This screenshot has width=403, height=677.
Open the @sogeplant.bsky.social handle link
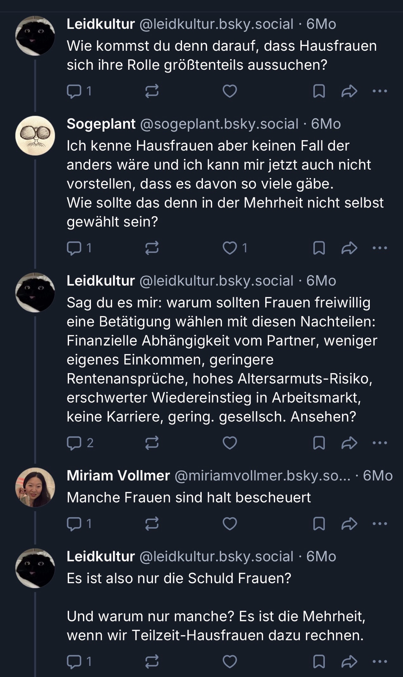(x=219, y=124)
